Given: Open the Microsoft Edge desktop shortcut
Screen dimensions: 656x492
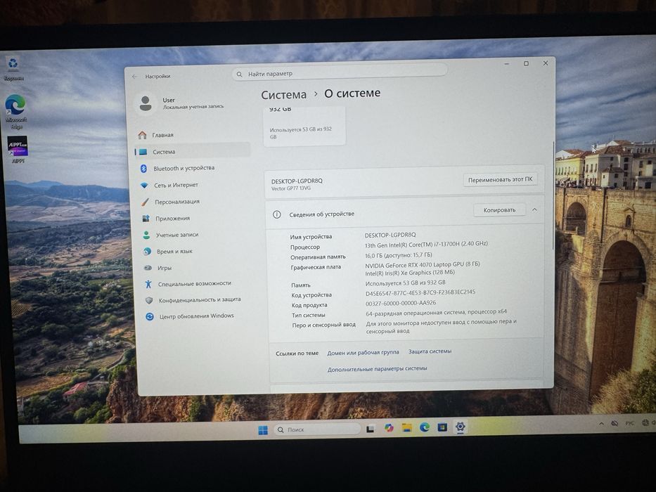Looking at the screenshot, I should click(x=15, y=111).
